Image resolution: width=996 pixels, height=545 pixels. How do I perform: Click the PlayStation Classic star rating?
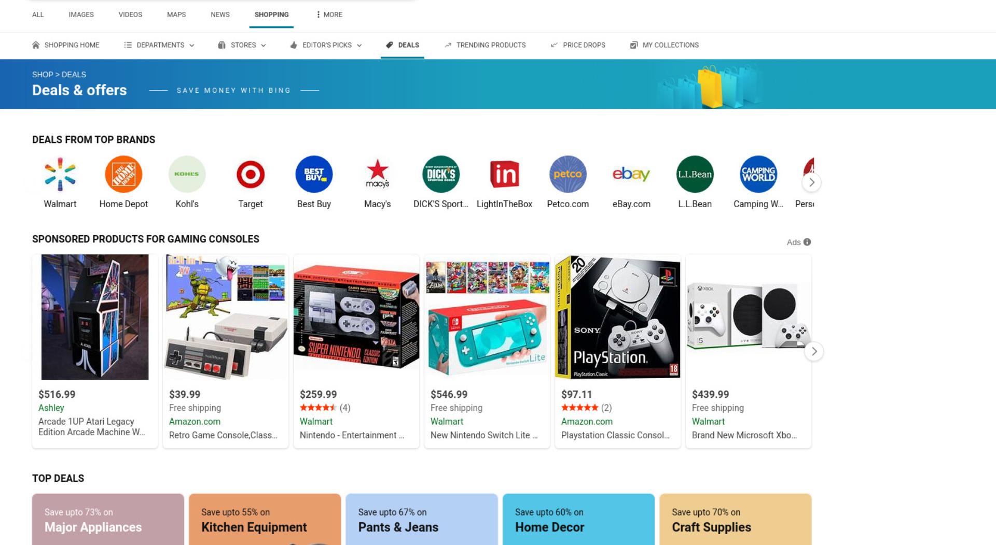[x=580, y=408]
